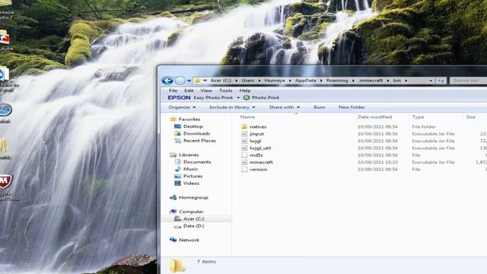This screenshot has height=274, width=487.
Task: Select the Data (D:) drive
Action: 193,226
